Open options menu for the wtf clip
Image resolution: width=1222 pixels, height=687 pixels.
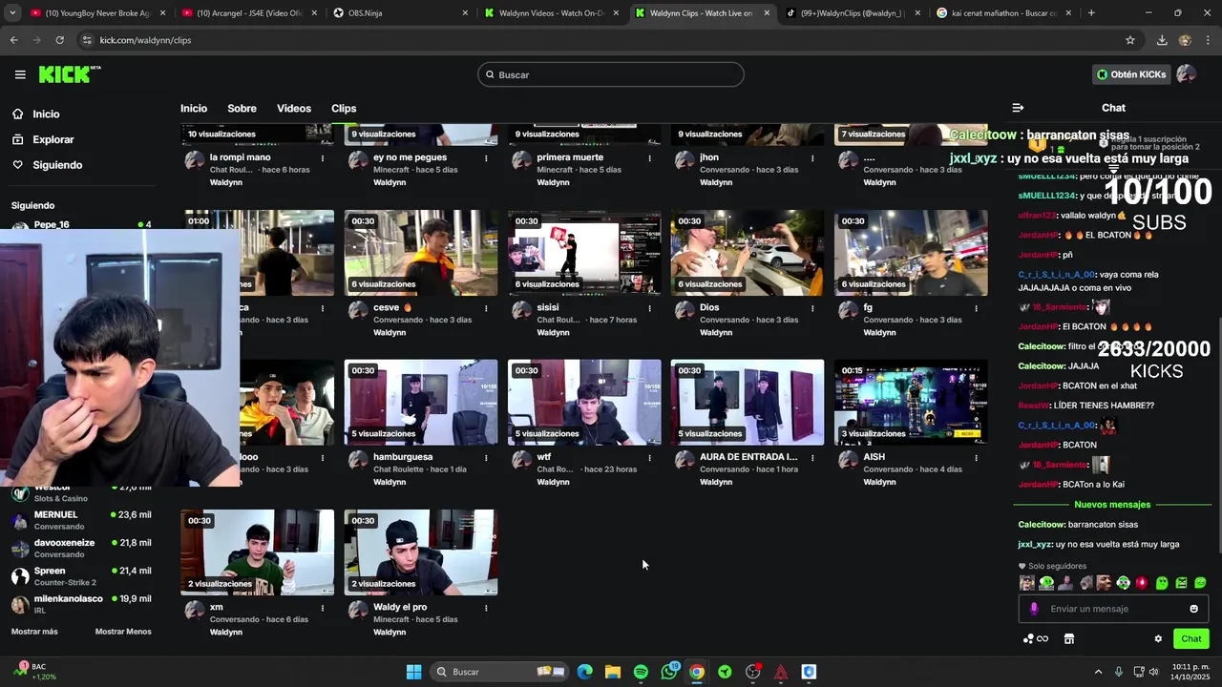click(649, 458)
